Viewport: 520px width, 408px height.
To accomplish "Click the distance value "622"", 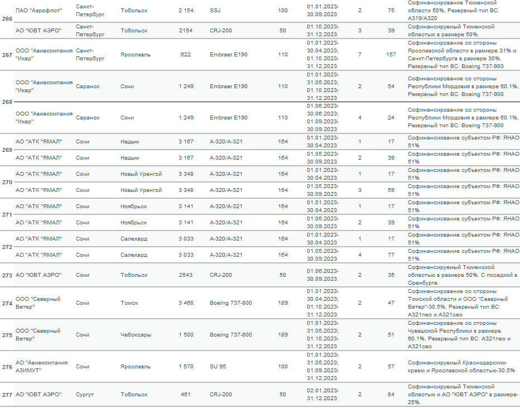I will pyautogui.click(x=186, y=54).
